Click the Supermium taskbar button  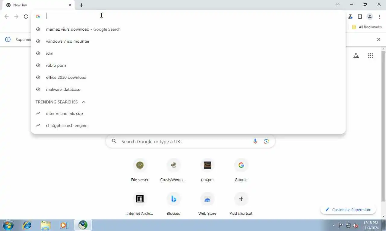coord(83,225)
